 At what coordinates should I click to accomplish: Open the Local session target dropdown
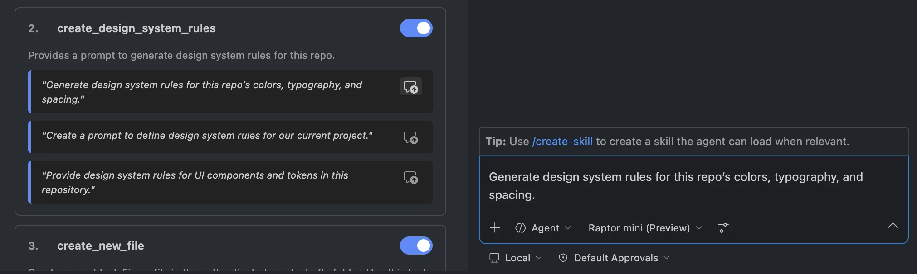[x=516, y=258]
